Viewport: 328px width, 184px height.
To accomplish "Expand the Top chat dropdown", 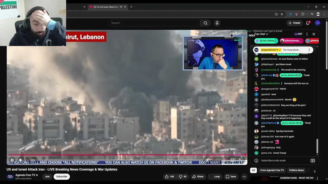I will coord(261,34).
